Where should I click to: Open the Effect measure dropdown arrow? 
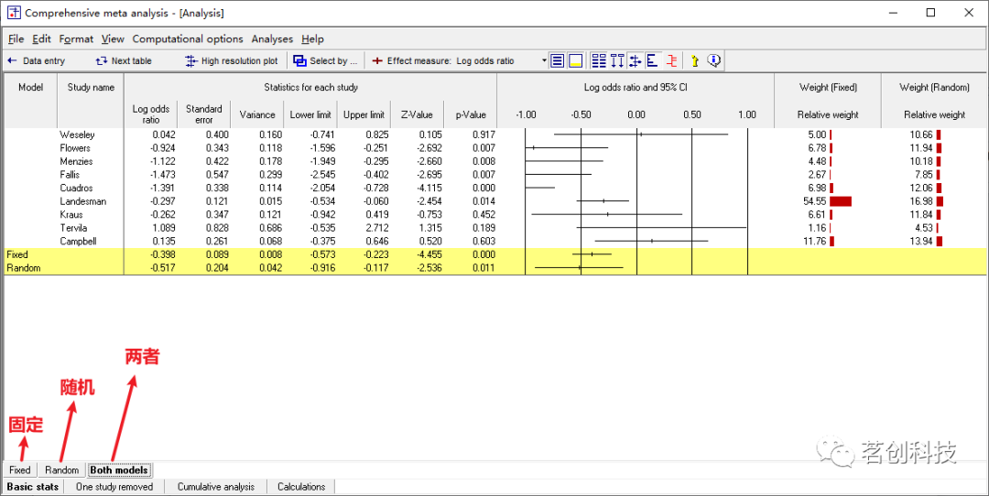(544, 61)
